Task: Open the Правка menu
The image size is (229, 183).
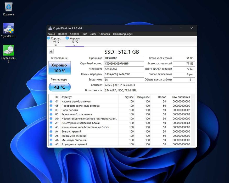Action: click(x=63, y=34)
